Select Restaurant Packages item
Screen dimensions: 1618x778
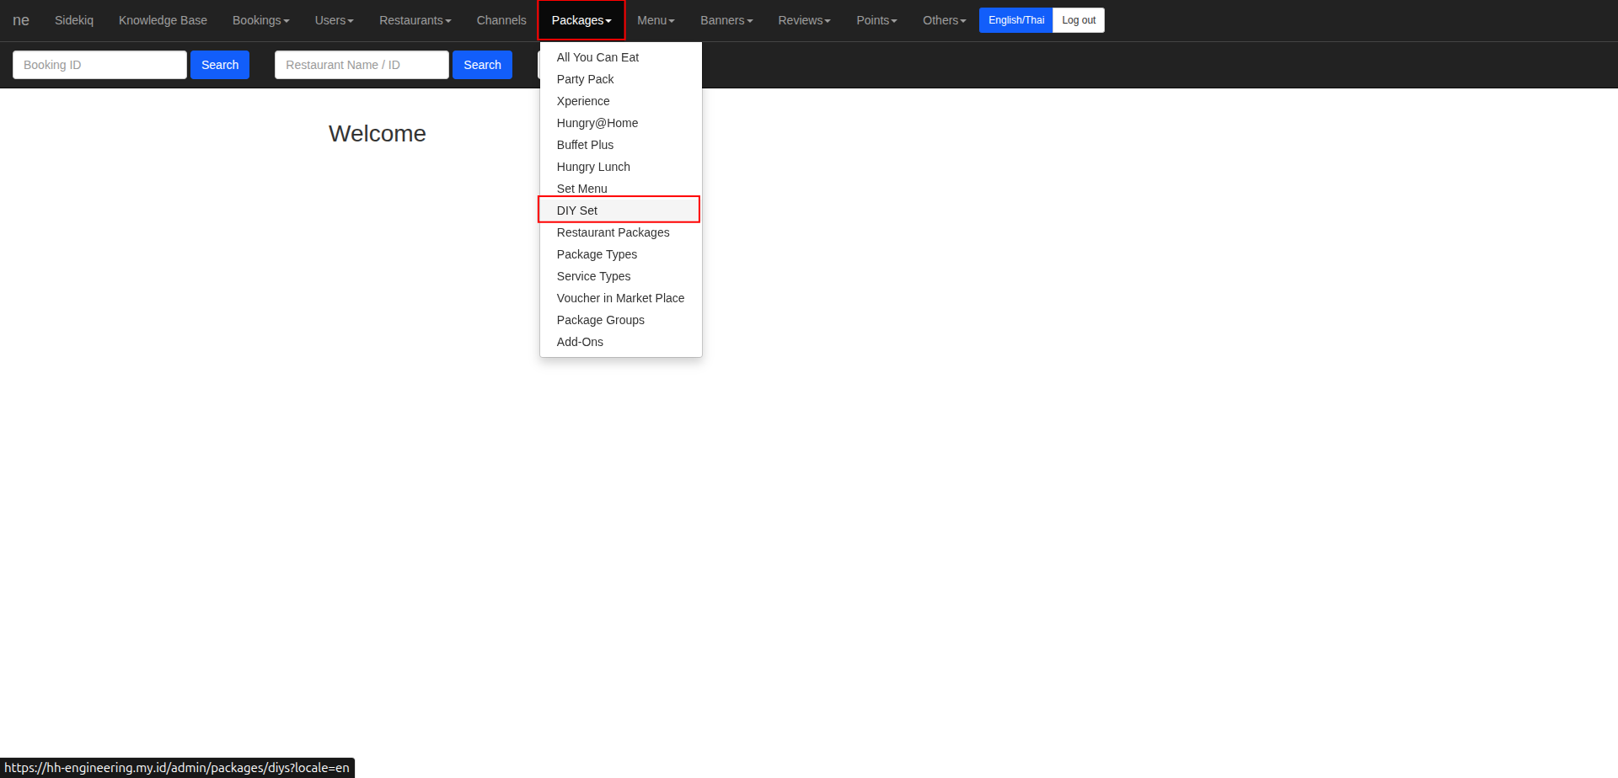pos(613,232)
